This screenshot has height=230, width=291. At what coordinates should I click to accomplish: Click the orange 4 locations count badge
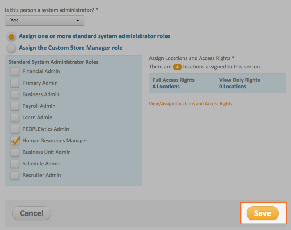pos(177,67)
